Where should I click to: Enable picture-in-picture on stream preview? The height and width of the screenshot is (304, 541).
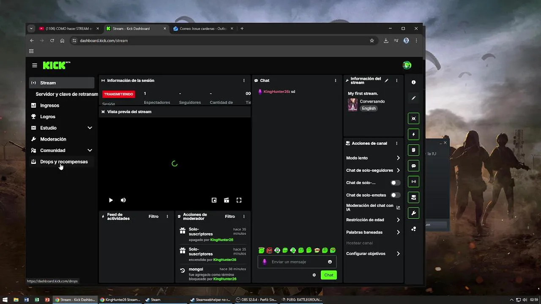tap(214, 200)
